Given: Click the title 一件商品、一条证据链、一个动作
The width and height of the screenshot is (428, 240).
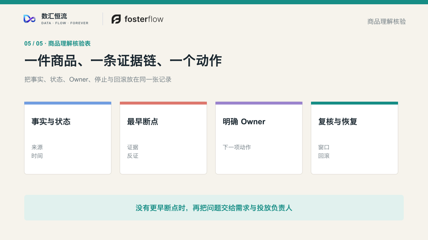Looking at the screenshot, I should [x=123, y=61].
